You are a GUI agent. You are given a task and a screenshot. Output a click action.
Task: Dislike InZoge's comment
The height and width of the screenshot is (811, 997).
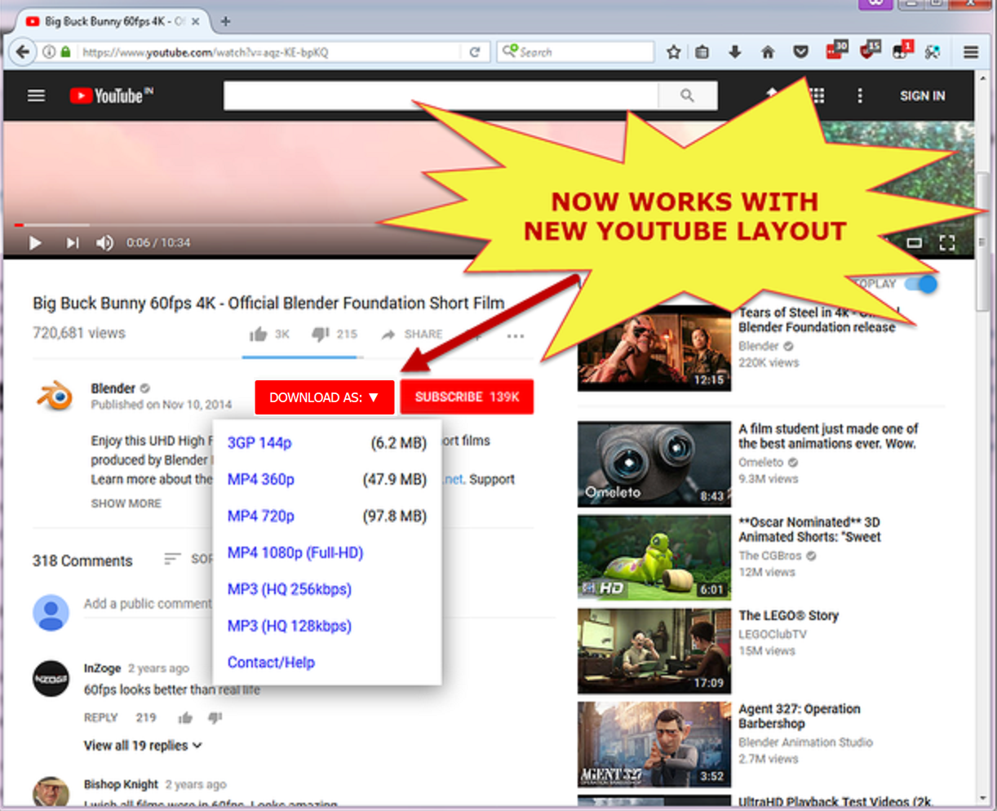click(x=215, y=718)
